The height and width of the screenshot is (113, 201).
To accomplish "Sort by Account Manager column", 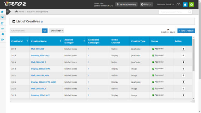I will pos(84,41).
